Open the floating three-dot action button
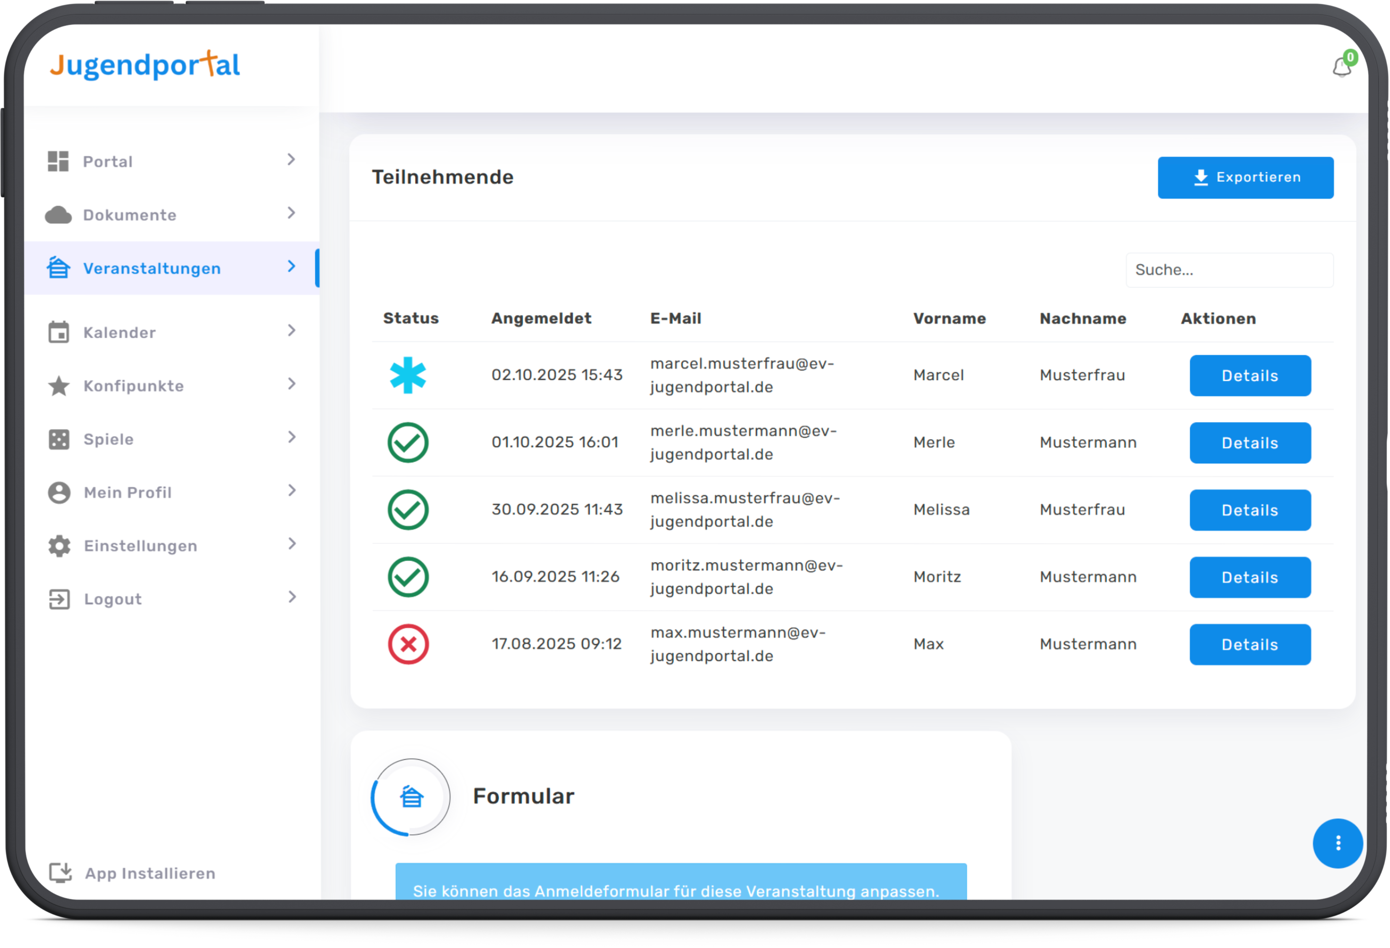 [1338, 843]
